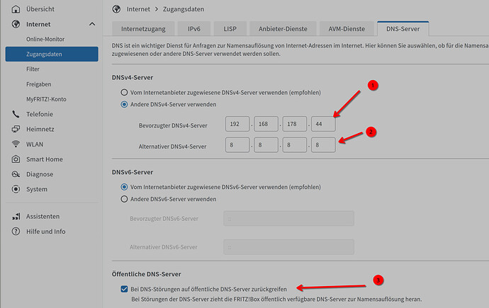Click alternative DNSv4 fourth octet field
This screenshot has height=308, width=489.
323,145
